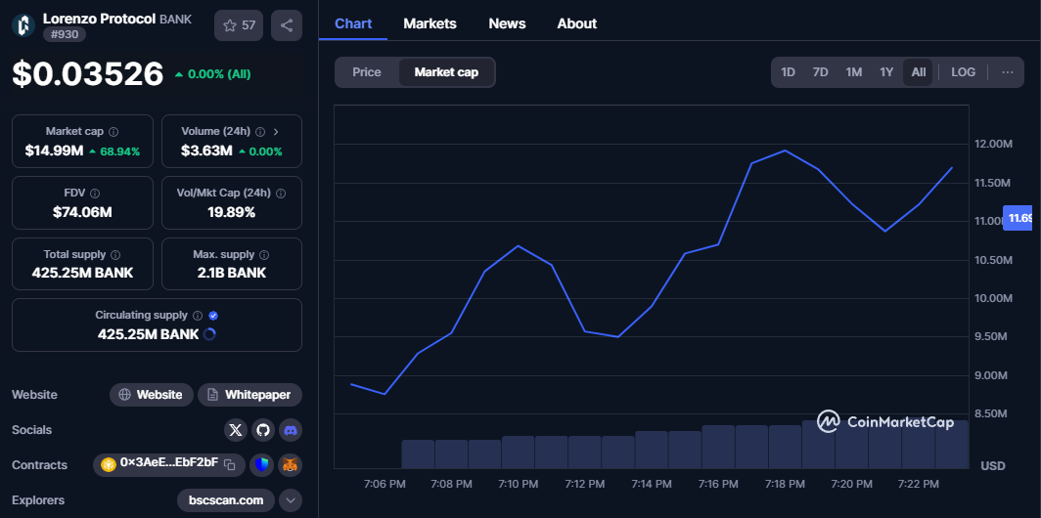Expand the explorers dropdown arrow
This screenshot has height=518, width=1041.
(x=291, y=500)
